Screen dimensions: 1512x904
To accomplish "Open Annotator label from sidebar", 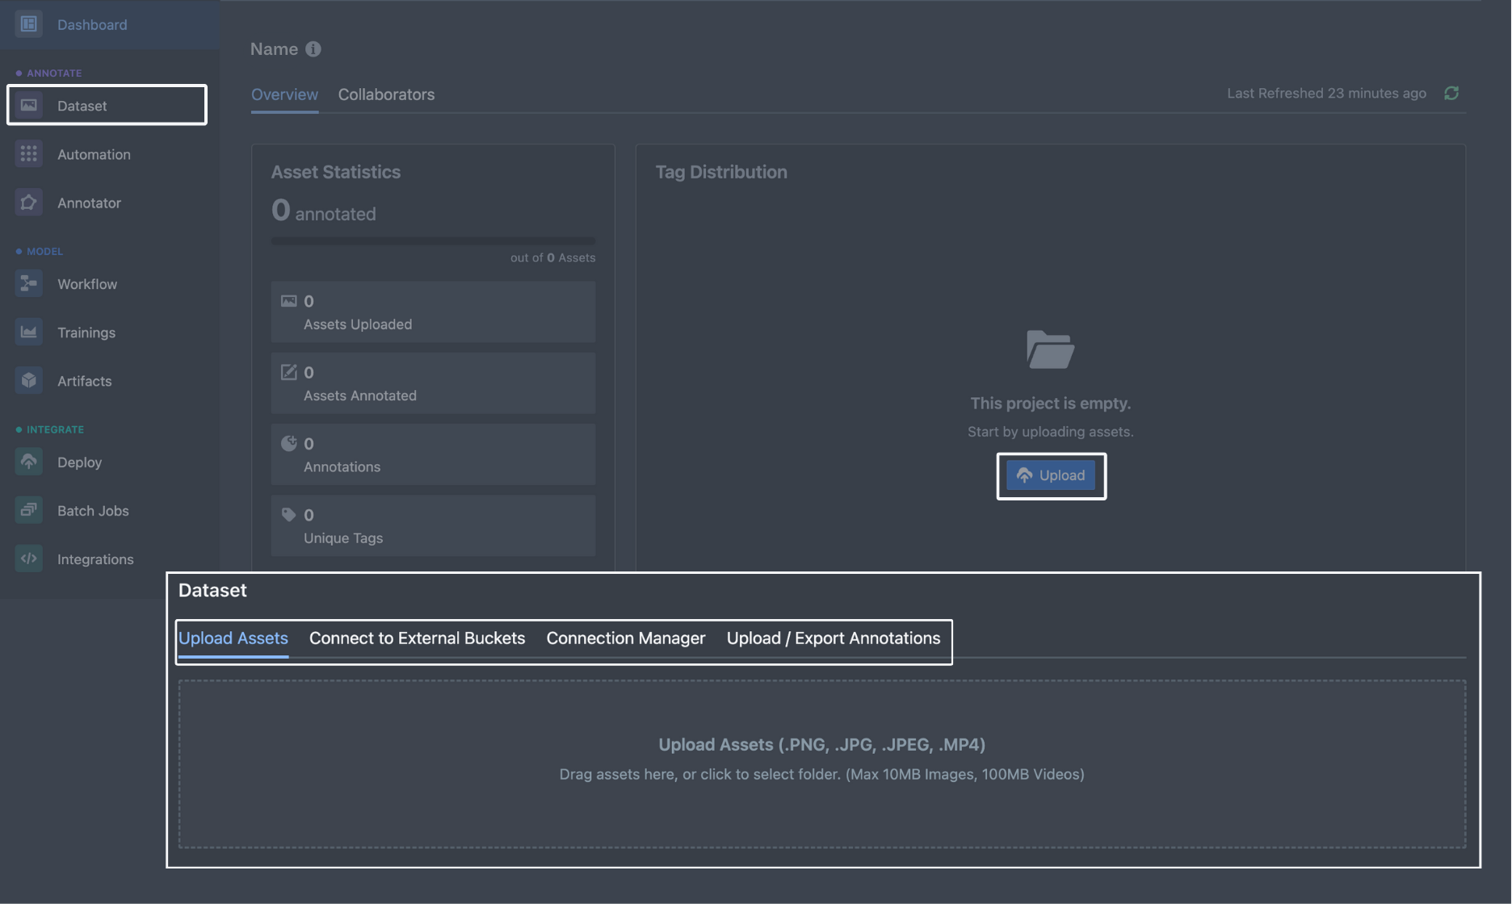I will point(89,202).
